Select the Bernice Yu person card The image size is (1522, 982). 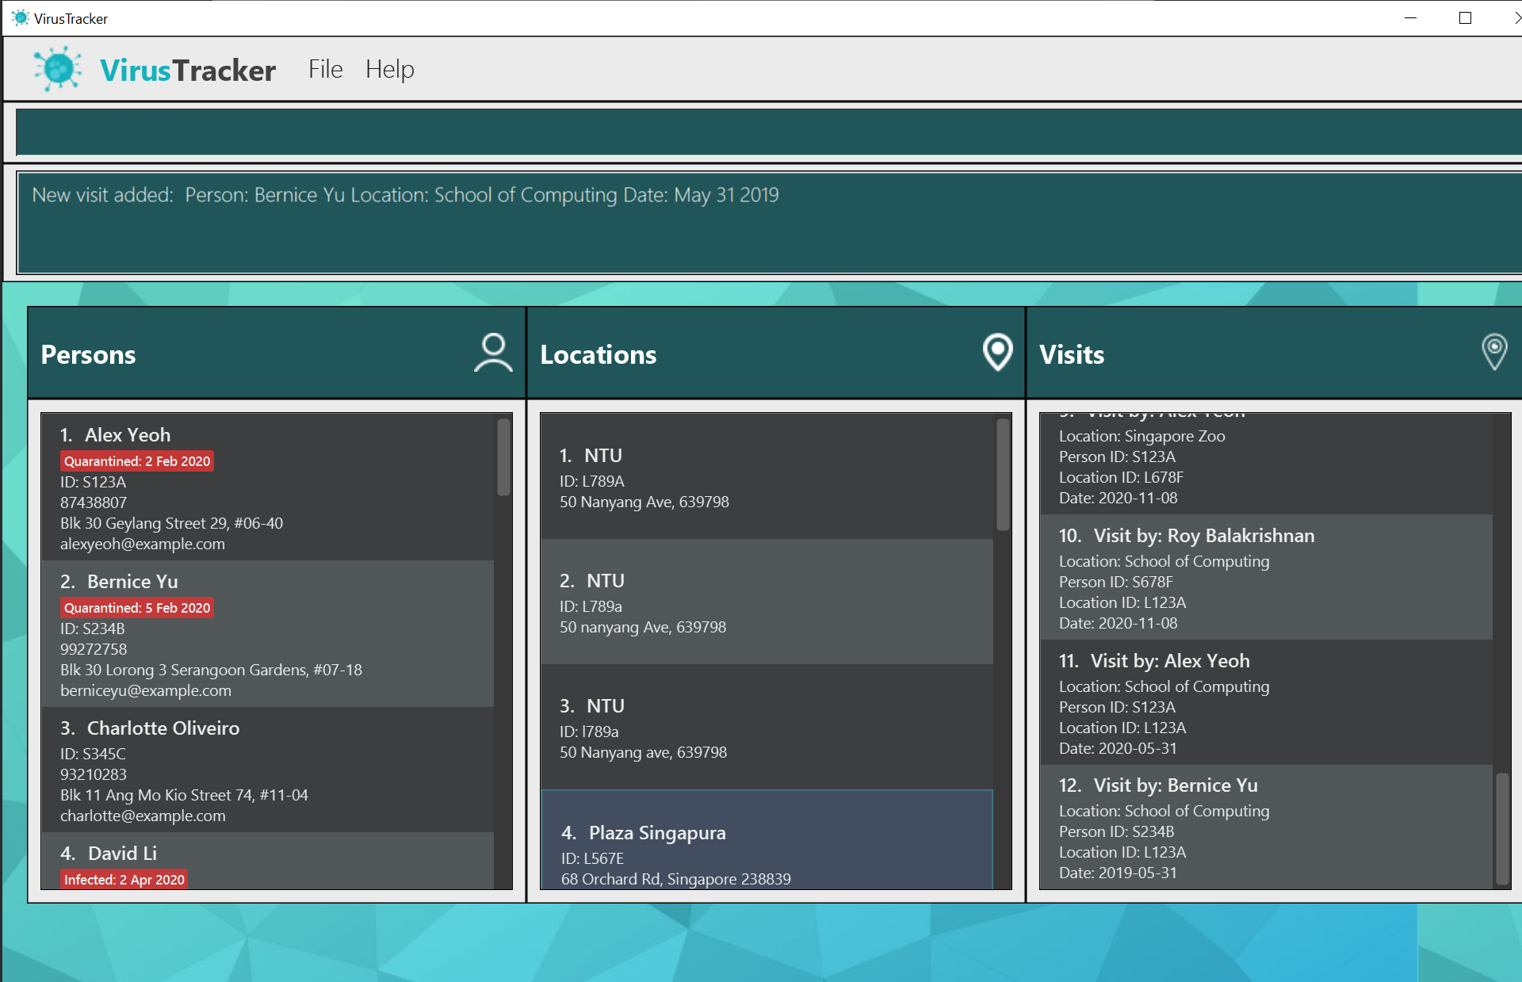coord(270,634)
